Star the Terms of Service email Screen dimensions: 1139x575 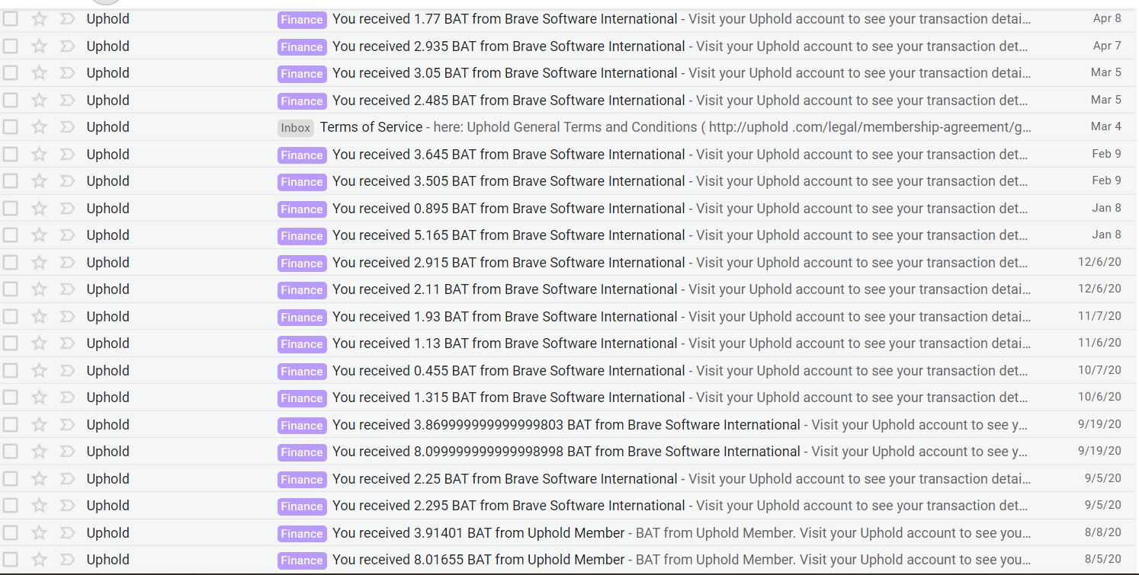39,127
